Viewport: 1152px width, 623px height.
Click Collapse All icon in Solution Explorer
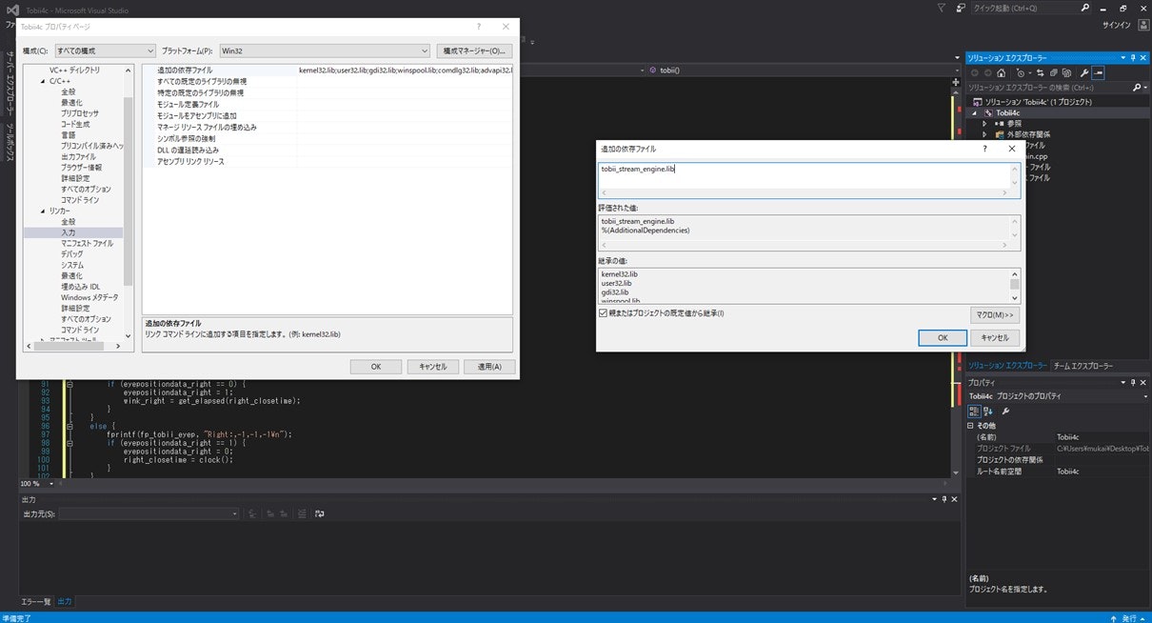(x=1053, y=72)
